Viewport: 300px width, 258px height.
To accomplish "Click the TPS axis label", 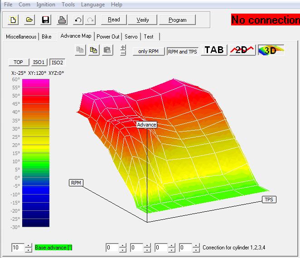I will pyautogui.click(x=269, y=200).
